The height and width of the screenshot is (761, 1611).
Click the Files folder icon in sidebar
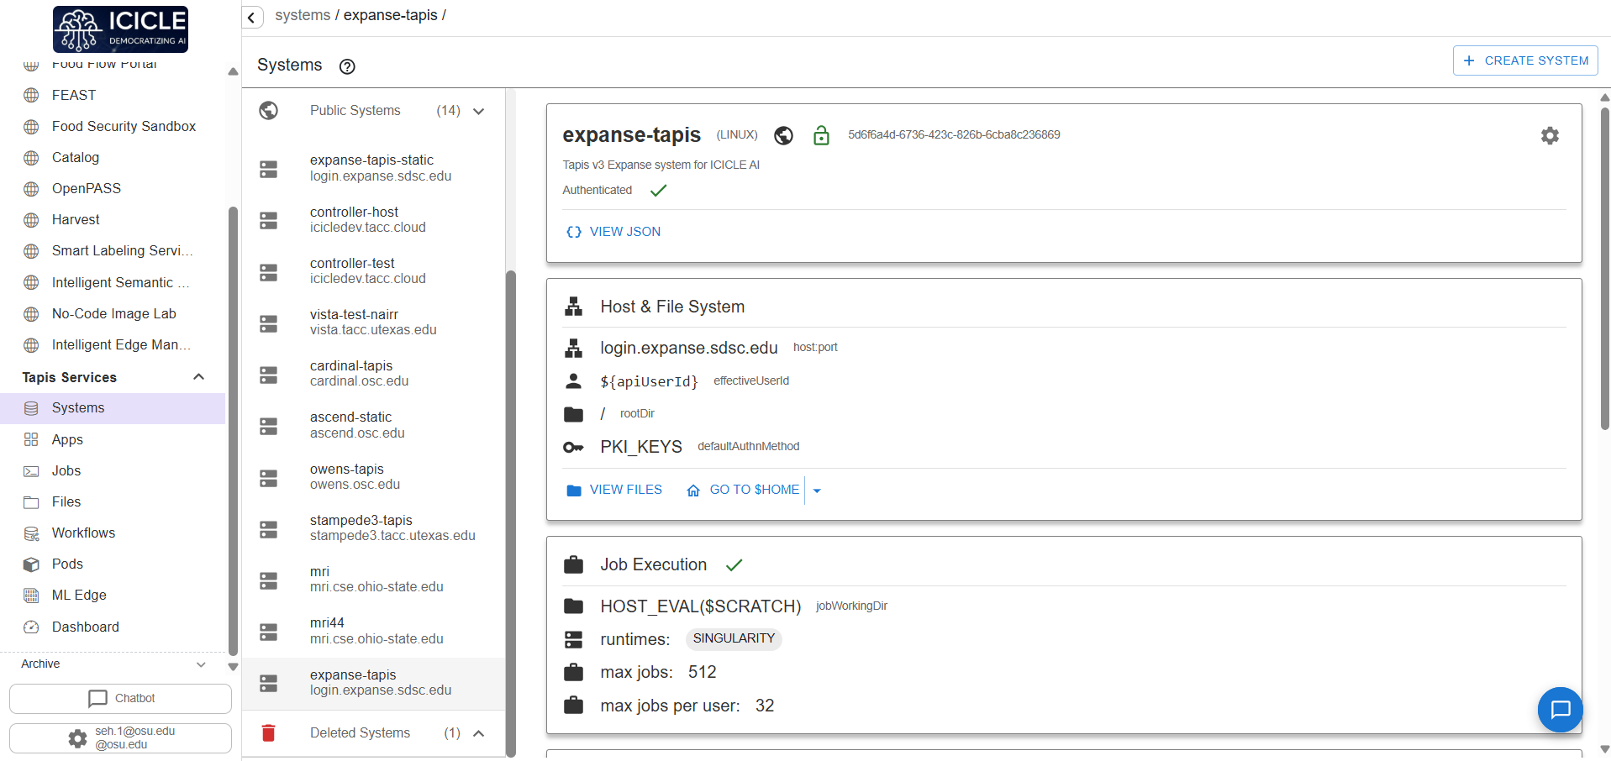31,502
